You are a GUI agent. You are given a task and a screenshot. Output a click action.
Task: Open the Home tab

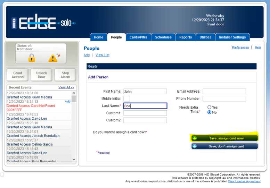[x=98, y=37]
